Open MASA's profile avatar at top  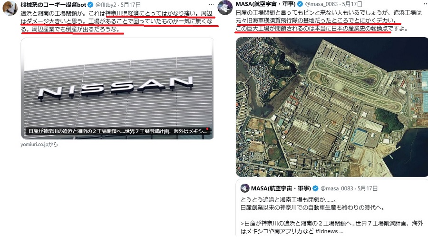(x=225, y=8)
